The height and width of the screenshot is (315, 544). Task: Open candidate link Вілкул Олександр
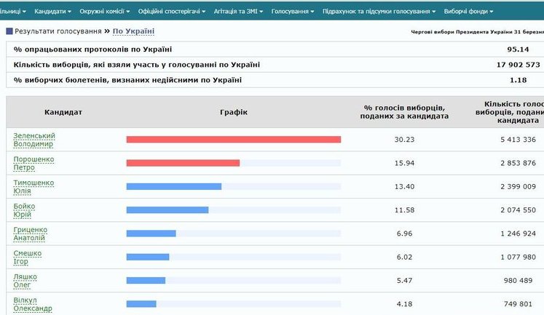[33, 304]
